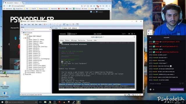
Task: Click the previous slide arrow on Psyhodelik page
Action: point(9,44)
